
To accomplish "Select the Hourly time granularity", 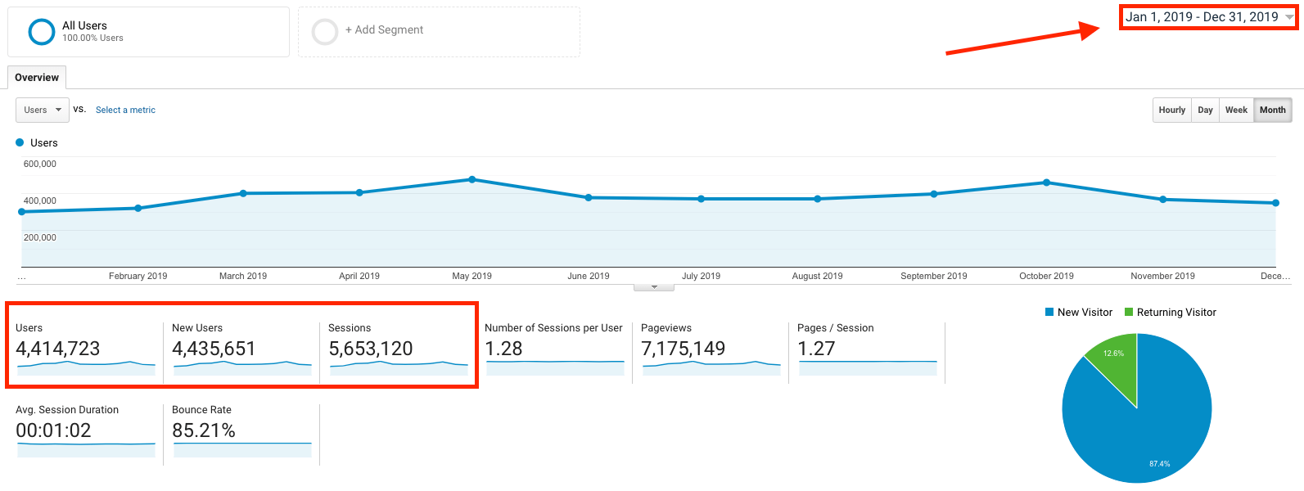I will tap(1171, 110).
